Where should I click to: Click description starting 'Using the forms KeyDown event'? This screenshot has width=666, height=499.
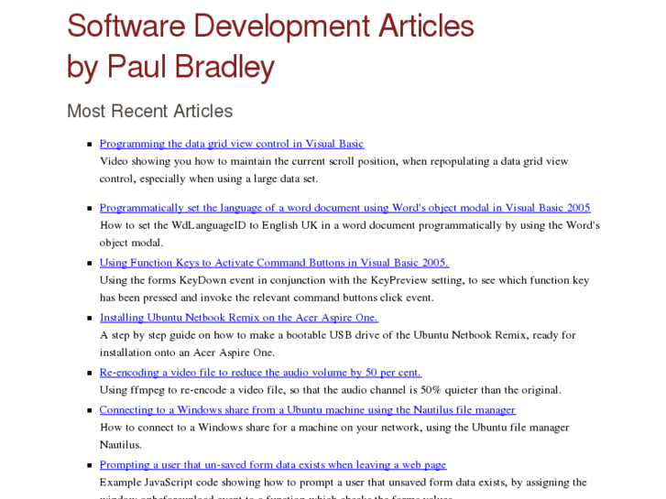pos(344,288)
